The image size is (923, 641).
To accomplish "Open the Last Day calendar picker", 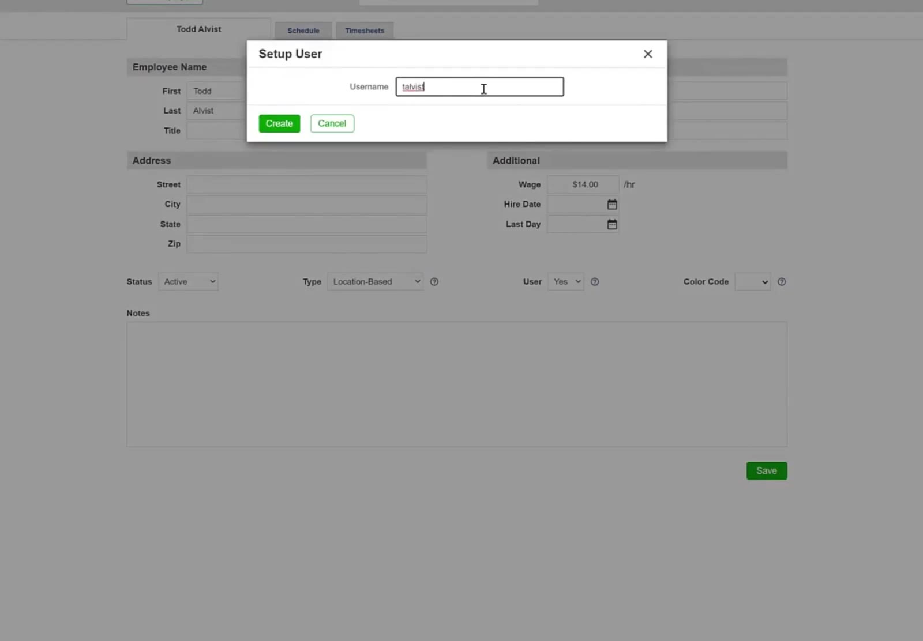I will pyautogui.click(x=612, y=224).
